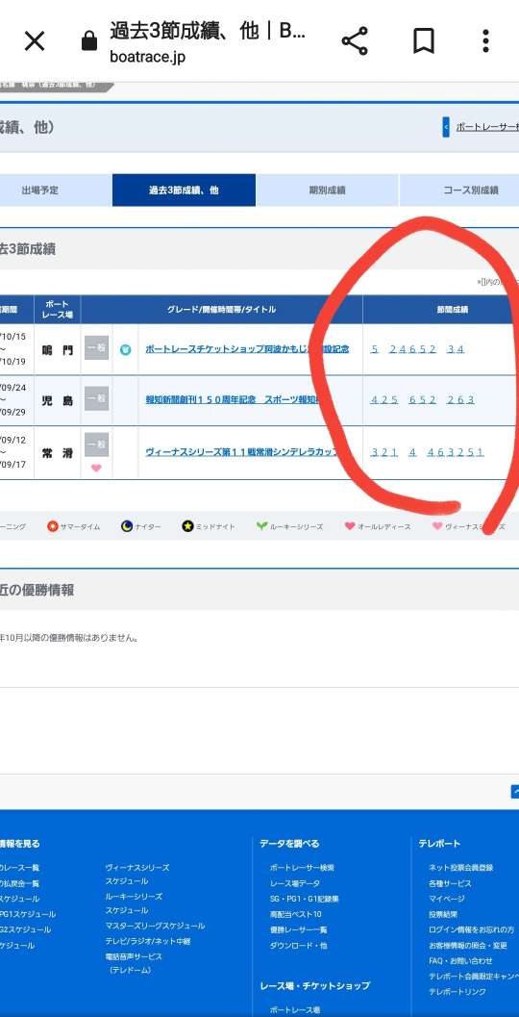Tap the lock icon for site info

[89, 41]
